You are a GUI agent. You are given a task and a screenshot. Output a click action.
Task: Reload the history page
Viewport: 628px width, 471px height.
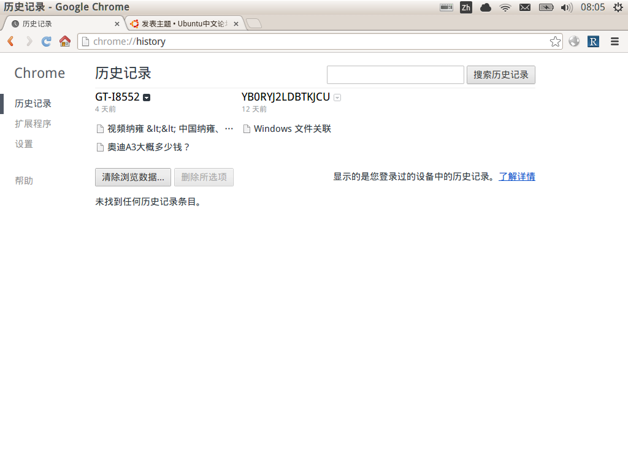pyautogui.click(x=47, y=41)
